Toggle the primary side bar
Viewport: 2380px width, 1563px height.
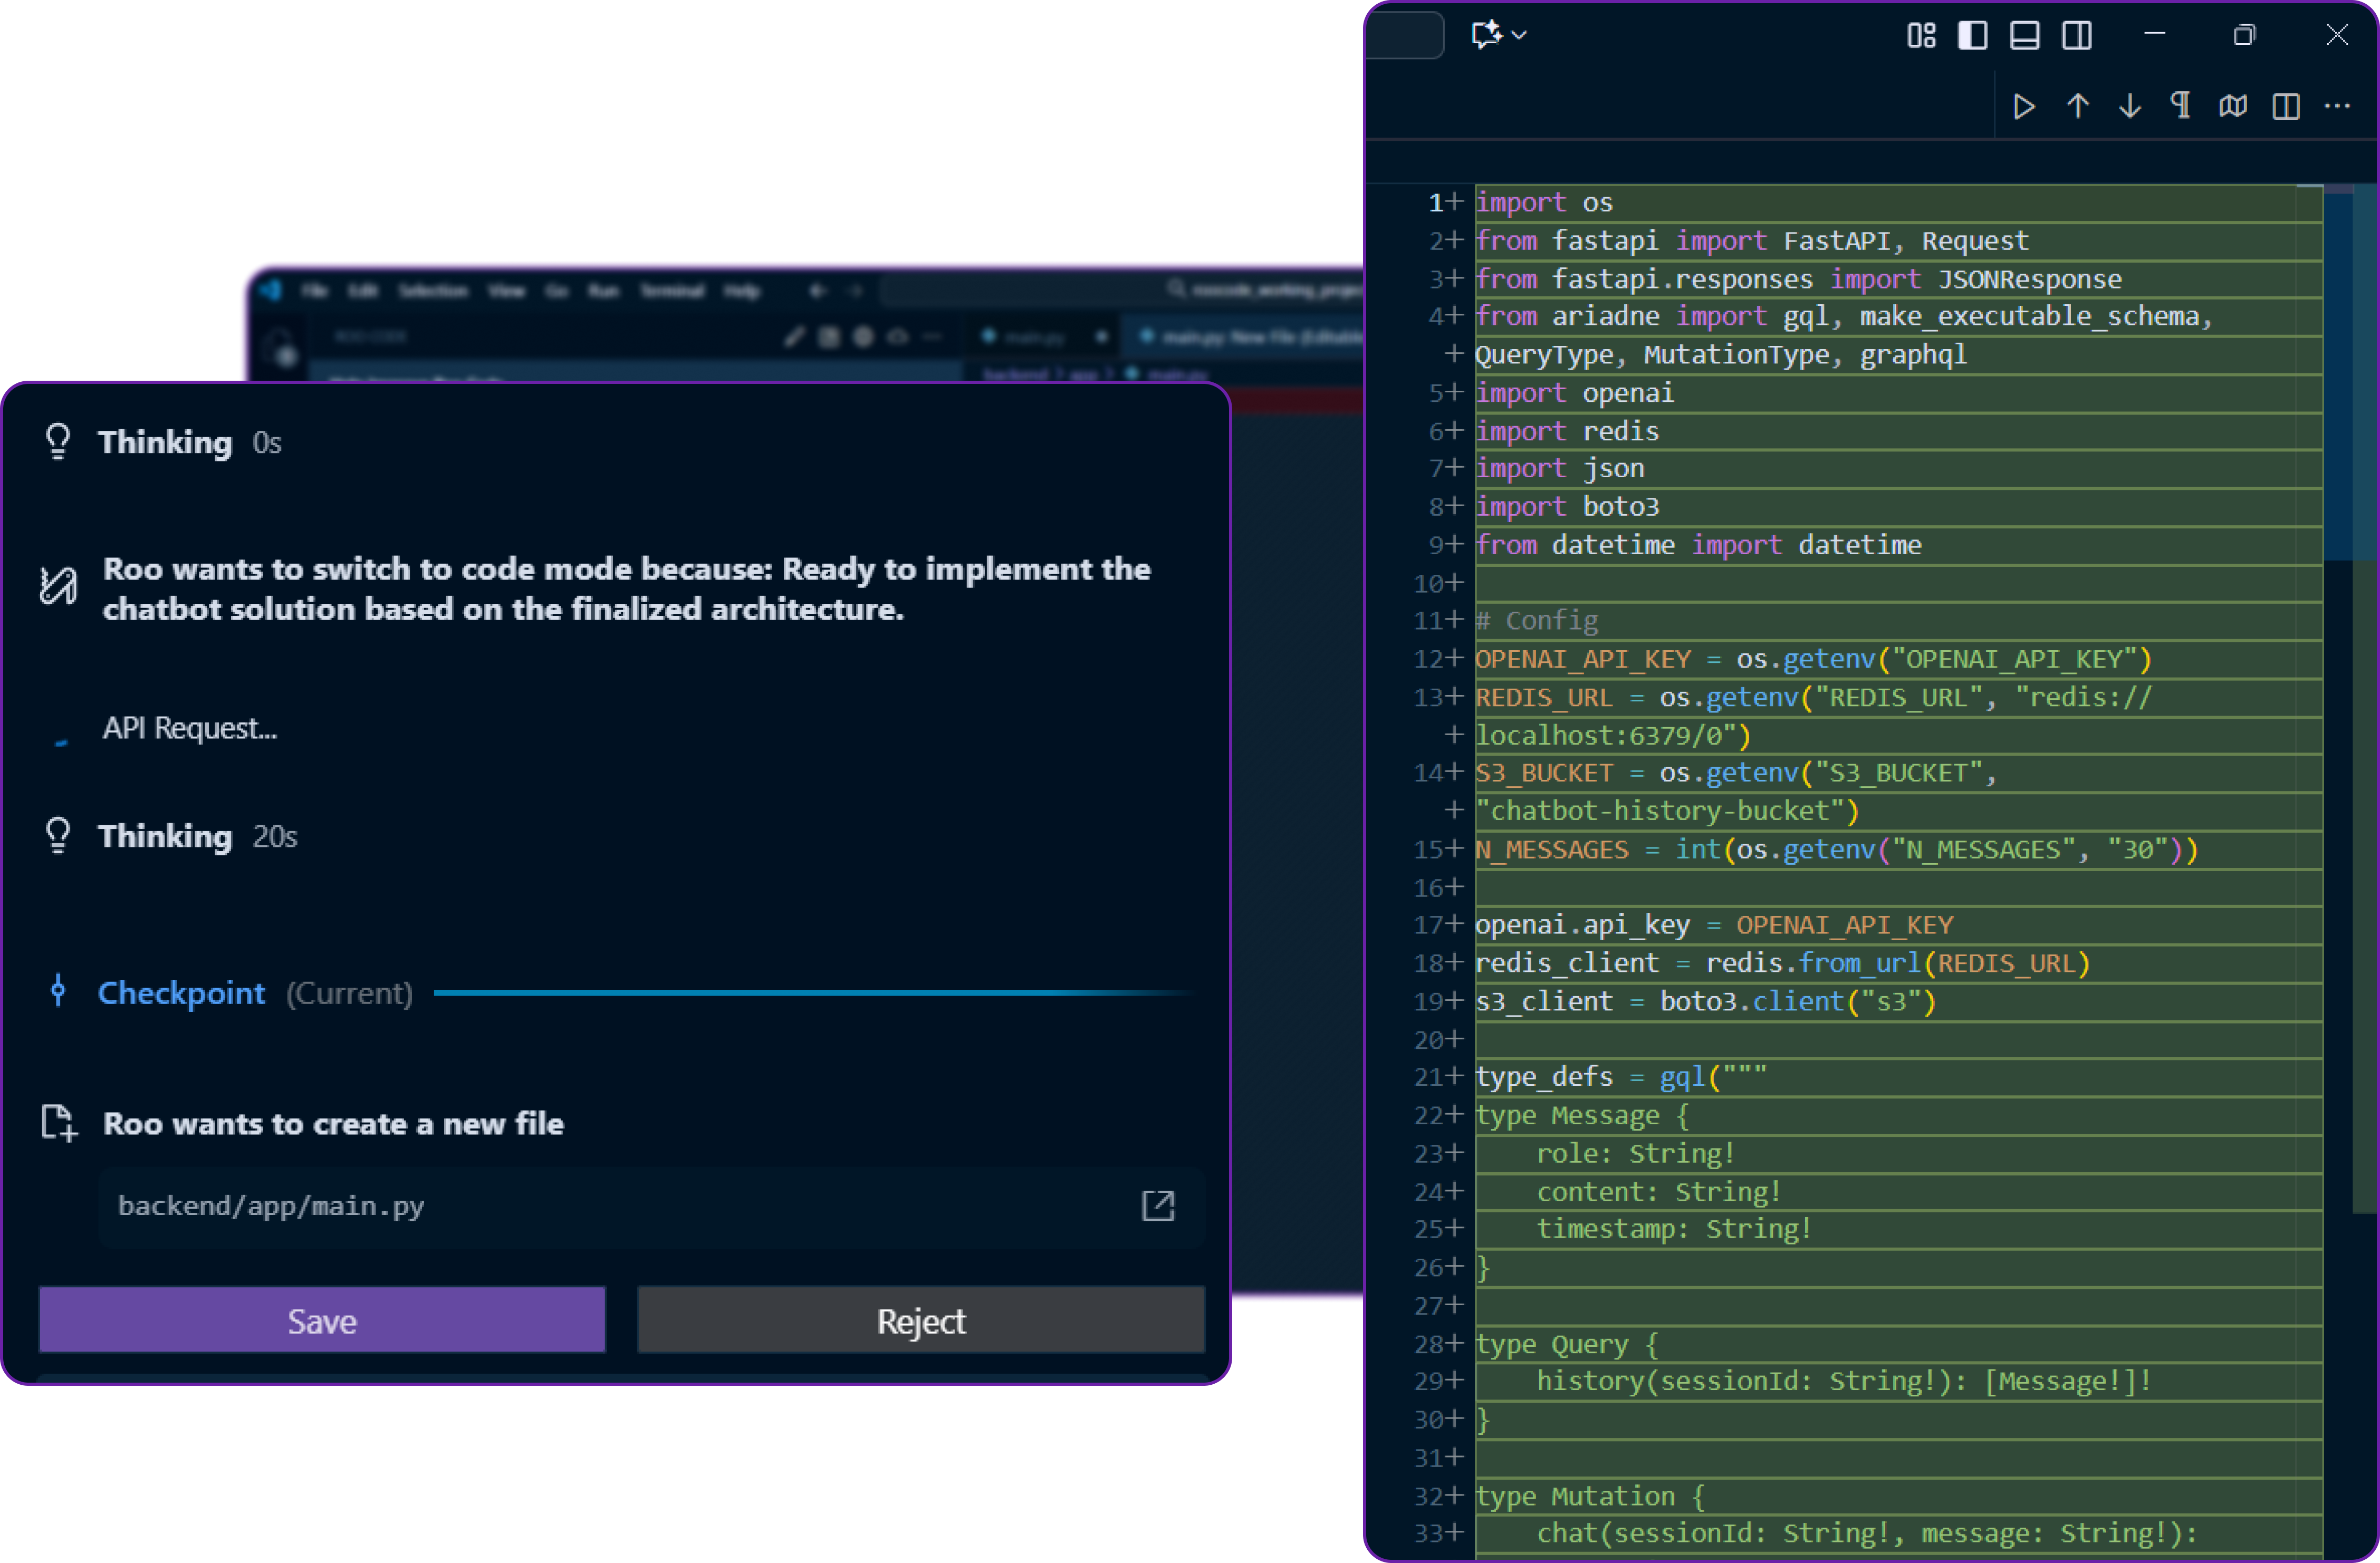pos(1972,36)
